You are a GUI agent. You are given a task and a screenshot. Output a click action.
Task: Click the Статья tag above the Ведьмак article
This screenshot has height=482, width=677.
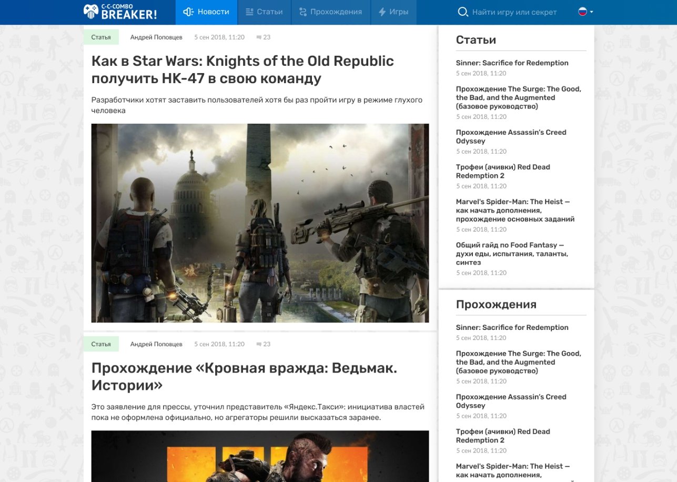click(101, 344)
